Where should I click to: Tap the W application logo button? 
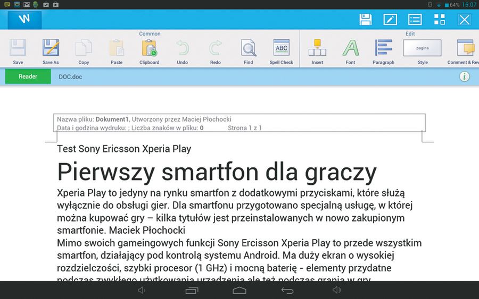[x=24, y=20]
